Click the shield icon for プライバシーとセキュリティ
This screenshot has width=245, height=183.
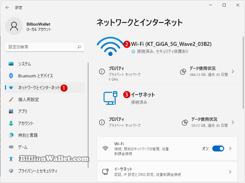click(x=11, y=171)
